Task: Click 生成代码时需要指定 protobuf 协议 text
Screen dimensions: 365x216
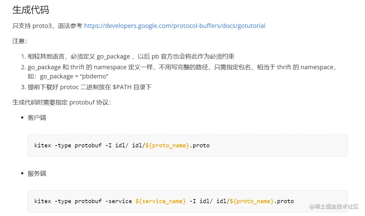Action: pos(62,103)
